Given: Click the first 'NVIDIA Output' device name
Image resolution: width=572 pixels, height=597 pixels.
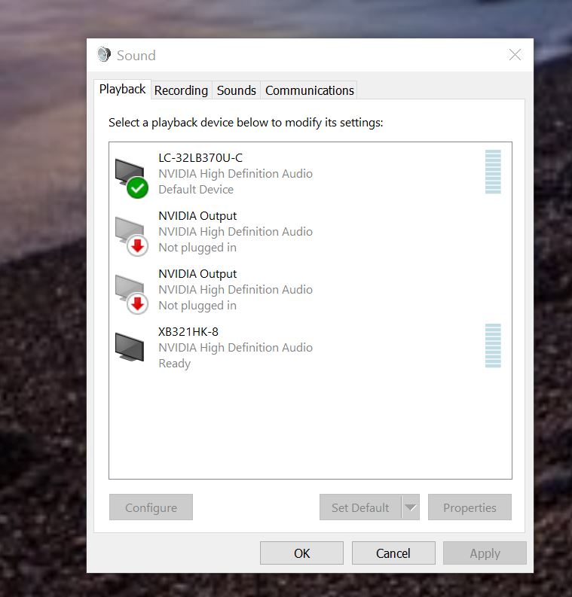Looking at the screenshot, I should (197, 216).
